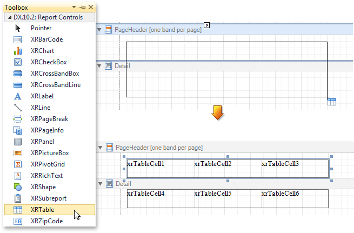
Task: Click the upper Detail band icon
Action: click(109, 66)
